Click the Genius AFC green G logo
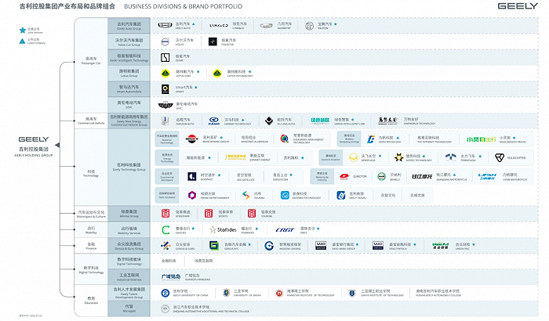This screenshot has width=549, height=321. pyautogui.click(x=214, y=246)
